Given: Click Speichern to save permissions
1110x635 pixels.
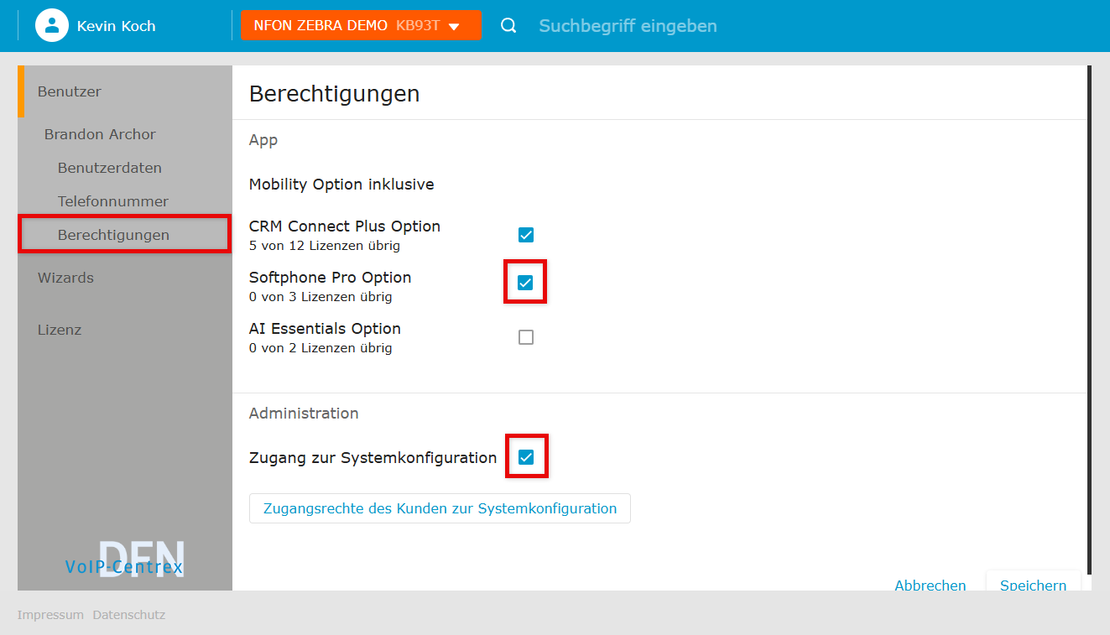Looking at the screenshot, I should tap(1033, 585).
